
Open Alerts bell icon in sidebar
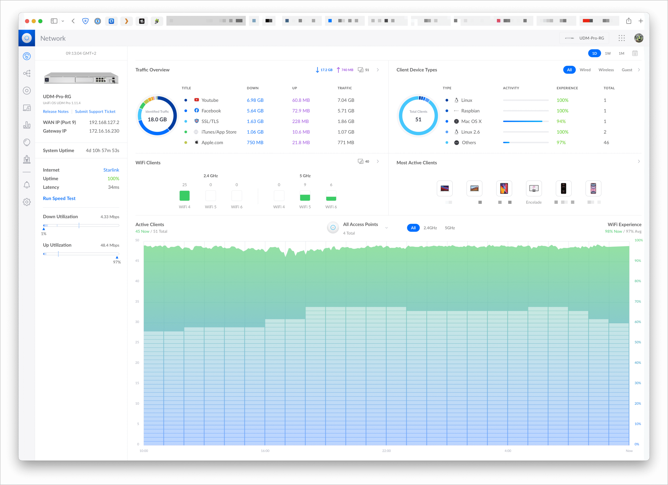[27, 185]
